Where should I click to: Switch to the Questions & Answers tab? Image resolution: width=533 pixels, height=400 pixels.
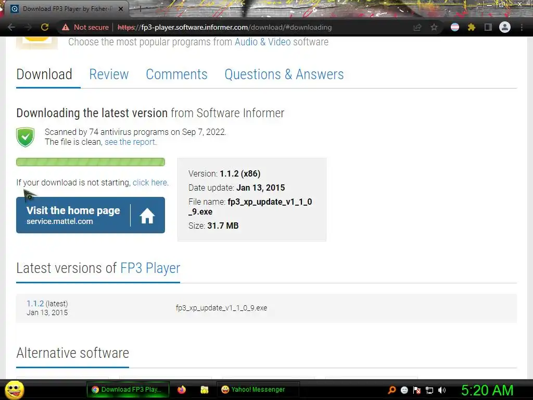(x=284, y=74)
